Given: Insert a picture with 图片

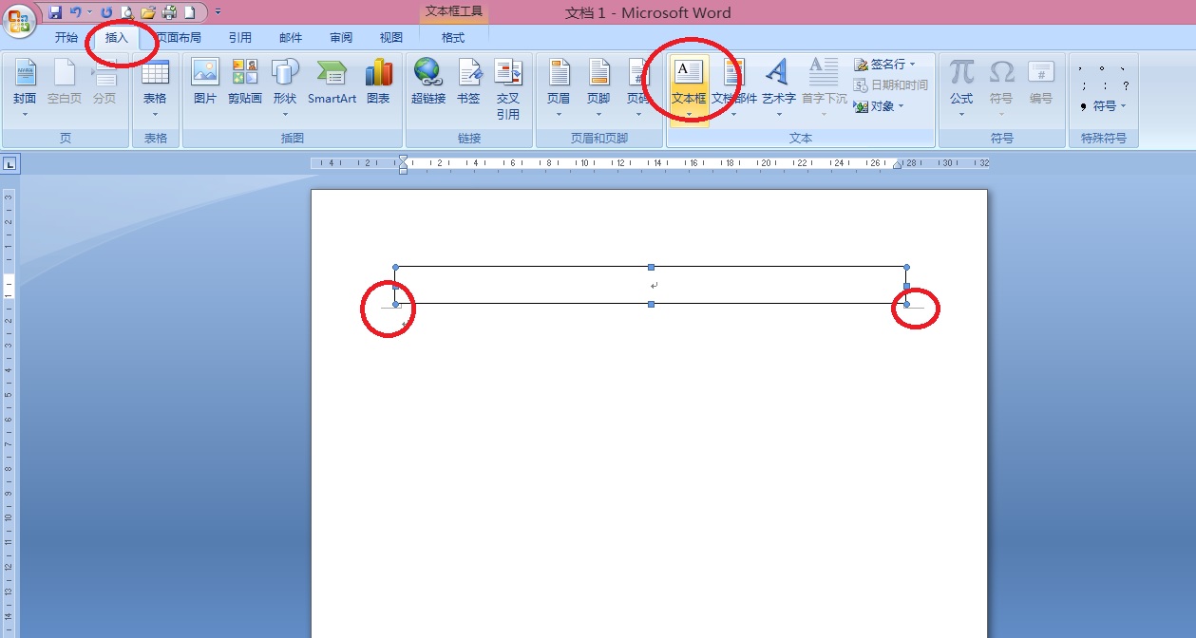Looking at the screenshot, I should 205,83.
